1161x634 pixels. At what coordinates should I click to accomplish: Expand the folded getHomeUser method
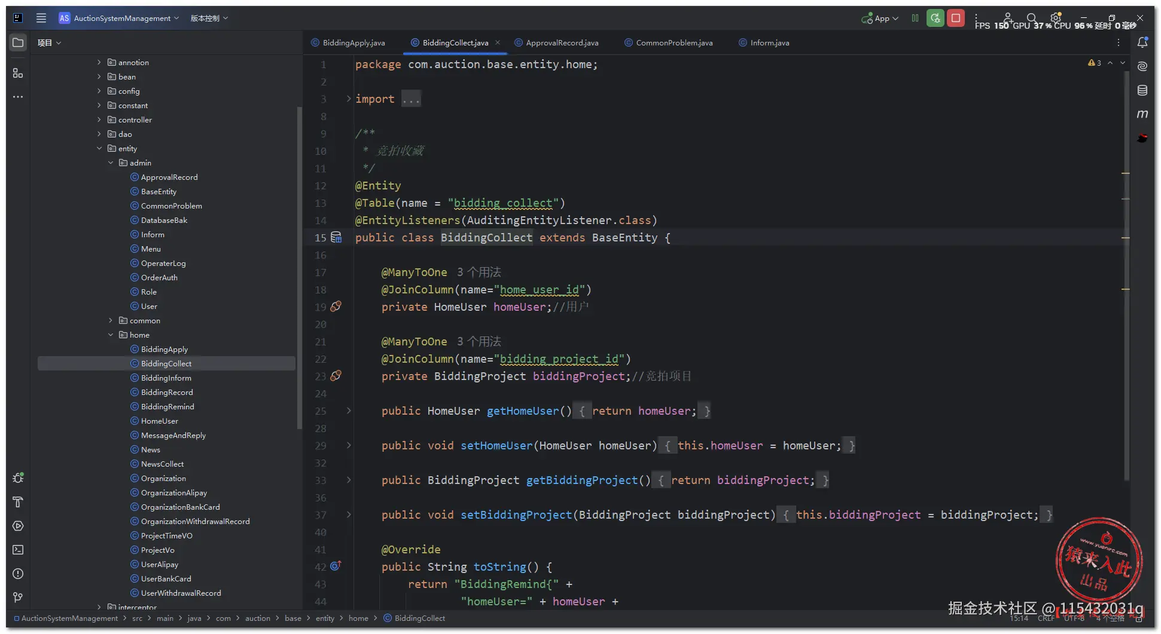coord(349,411)
